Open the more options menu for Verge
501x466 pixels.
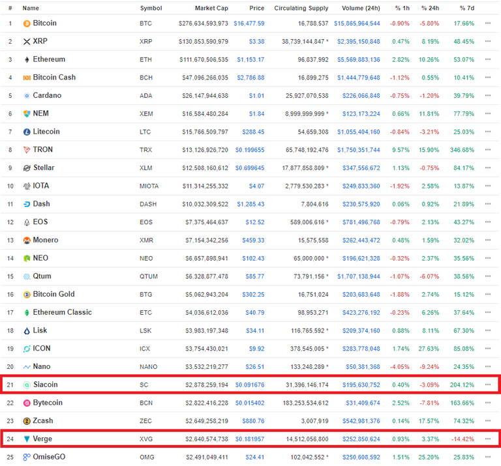(487, 439)
